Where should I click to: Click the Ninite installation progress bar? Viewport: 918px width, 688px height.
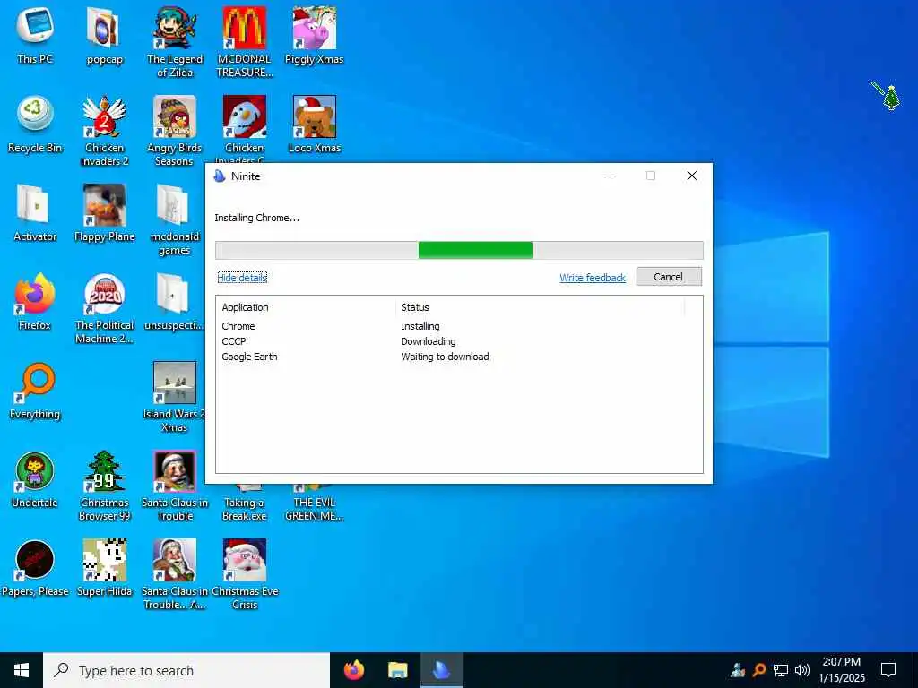[x=459, y=250]
